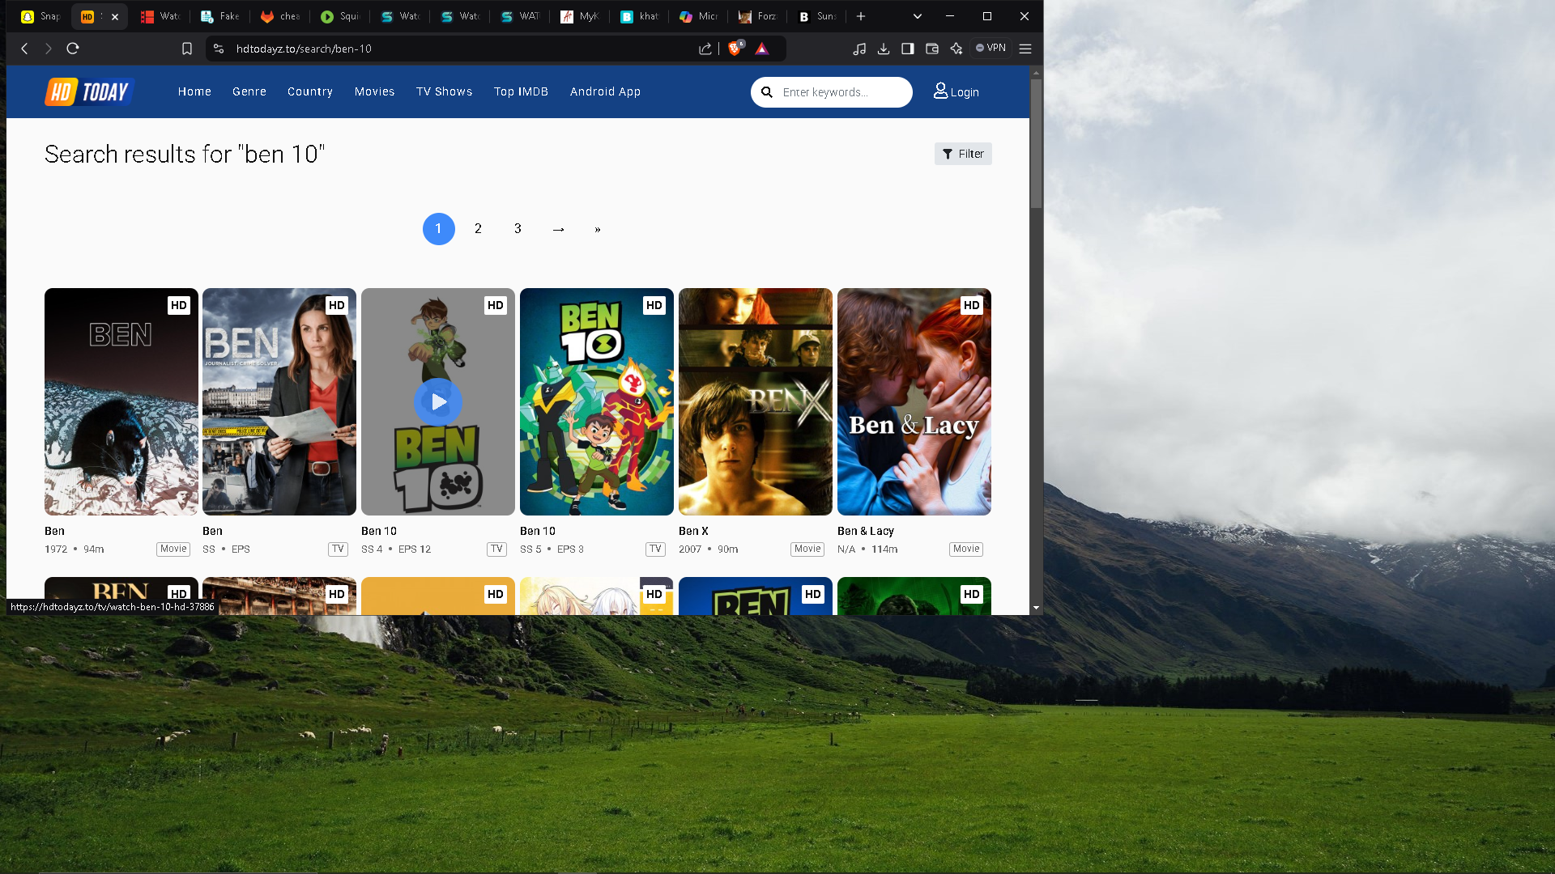Bookmark this page with the bookmark icon
The image size is (1555, 874).
point(187,49)
